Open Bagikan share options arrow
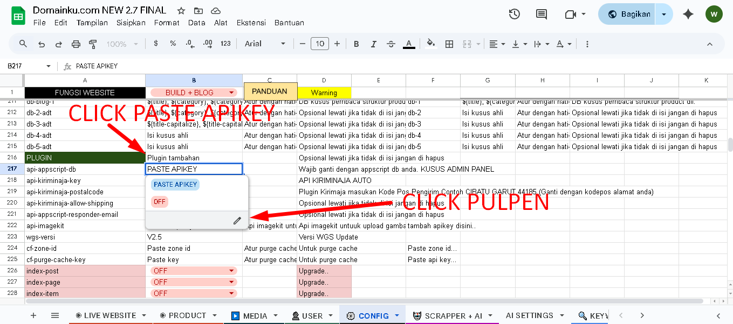Viewport: 733px width, 324px height. [x=664, y=14]
